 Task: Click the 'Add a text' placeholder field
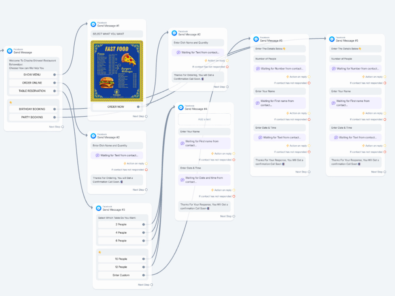pos(204,119)
